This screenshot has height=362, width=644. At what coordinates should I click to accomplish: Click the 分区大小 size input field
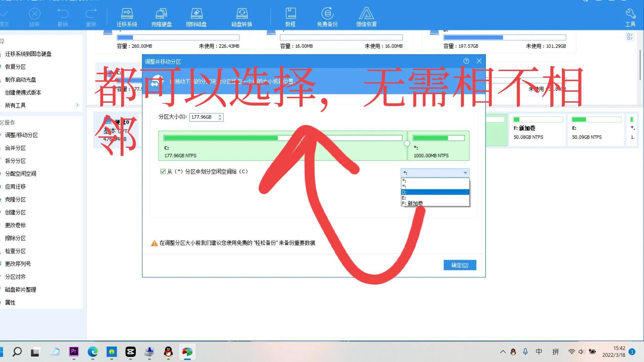pos(204,117)
